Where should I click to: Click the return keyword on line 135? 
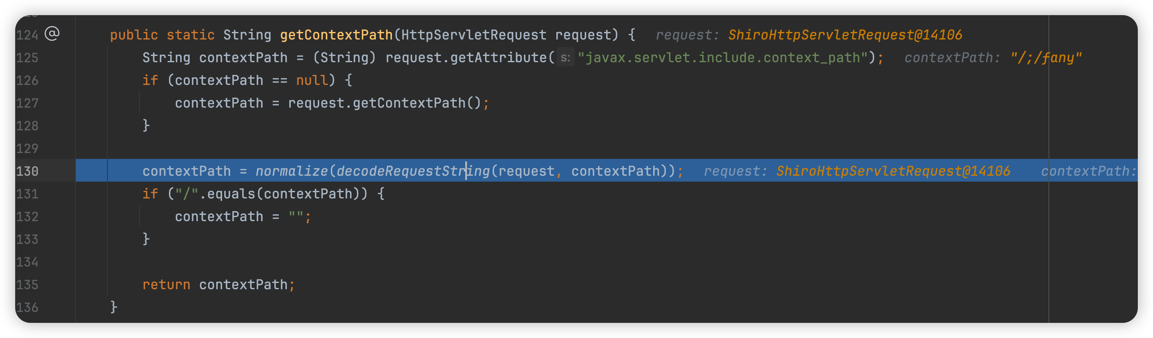pyautogui.click(x=166, y=285)
